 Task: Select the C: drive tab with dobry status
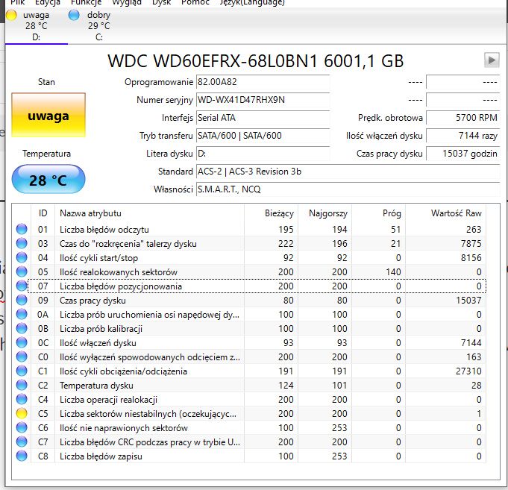click(98, 26)
